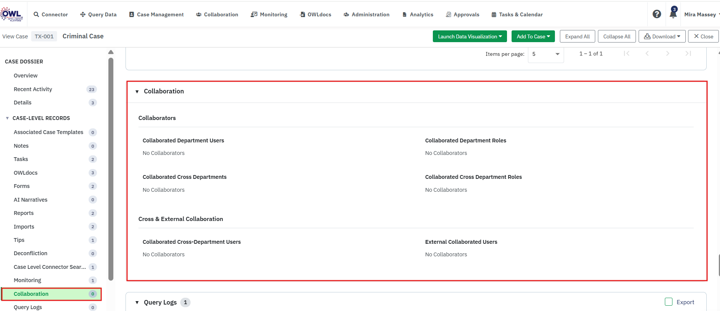Click the Collaborated Cross-Department Users label
Image resolution: width=720 pixels, height=311 pixels.
[x=192, y=242]
